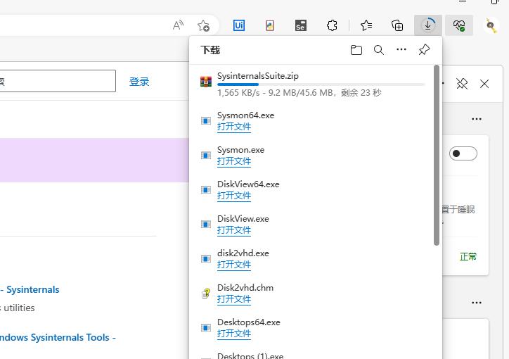Open file link under DiskView.exe
509x359 pixels.
234,230
